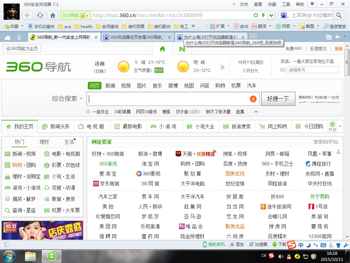Click the 邮箱帐号 email input field
The height and width of the screenshot is (263, 350).
[312, 70]
